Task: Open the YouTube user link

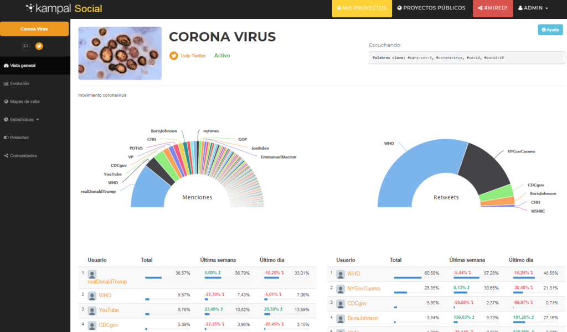Action: tap(109, 310)
